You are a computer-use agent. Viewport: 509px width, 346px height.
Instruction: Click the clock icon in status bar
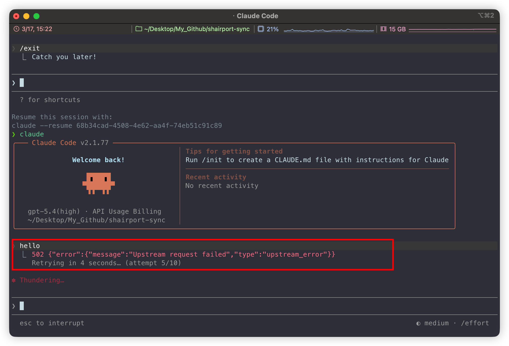click(x=16, y=29)
